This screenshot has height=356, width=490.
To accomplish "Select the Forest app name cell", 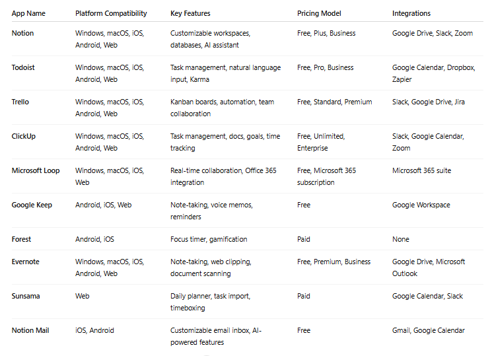I will 21,239.
